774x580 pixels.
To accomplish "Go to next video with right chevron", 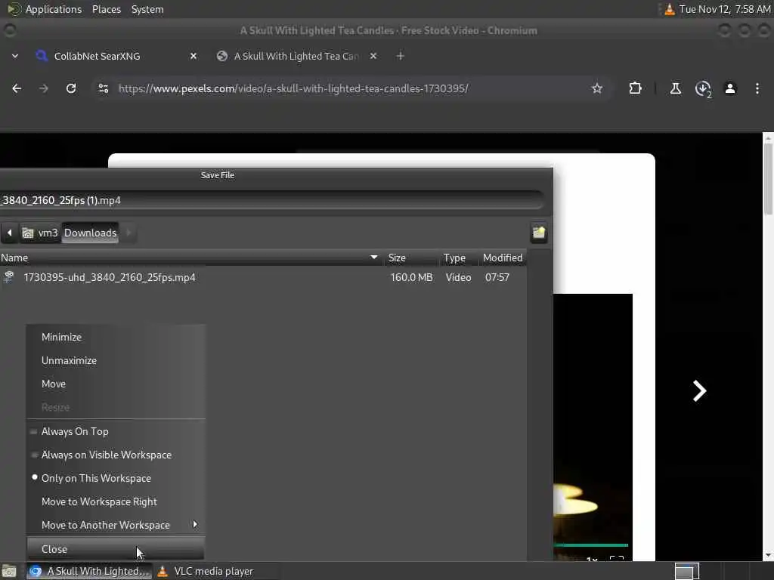I will pyautogui.click(x=699, y=391).
